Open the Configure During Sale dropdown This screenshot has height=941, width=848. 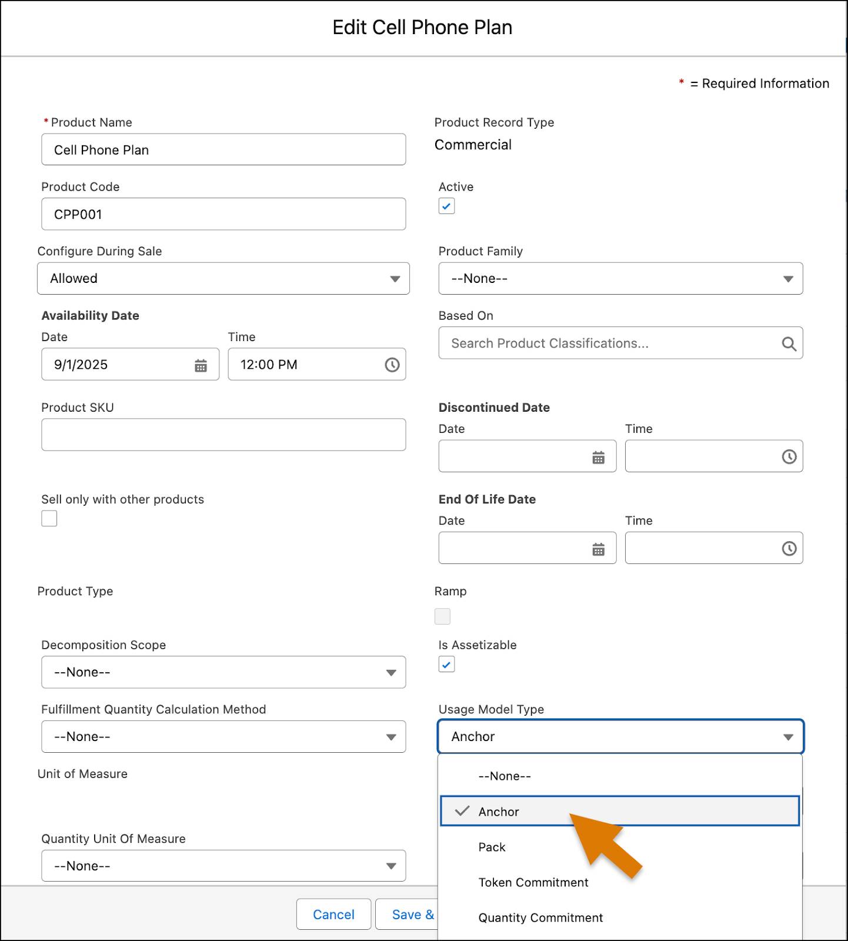click(x=223, y=279)
